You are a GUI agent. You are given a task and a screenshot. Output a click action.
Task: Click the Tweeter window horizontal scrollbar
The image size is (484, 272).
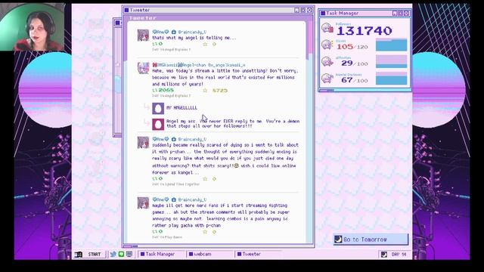coord(218,246)
